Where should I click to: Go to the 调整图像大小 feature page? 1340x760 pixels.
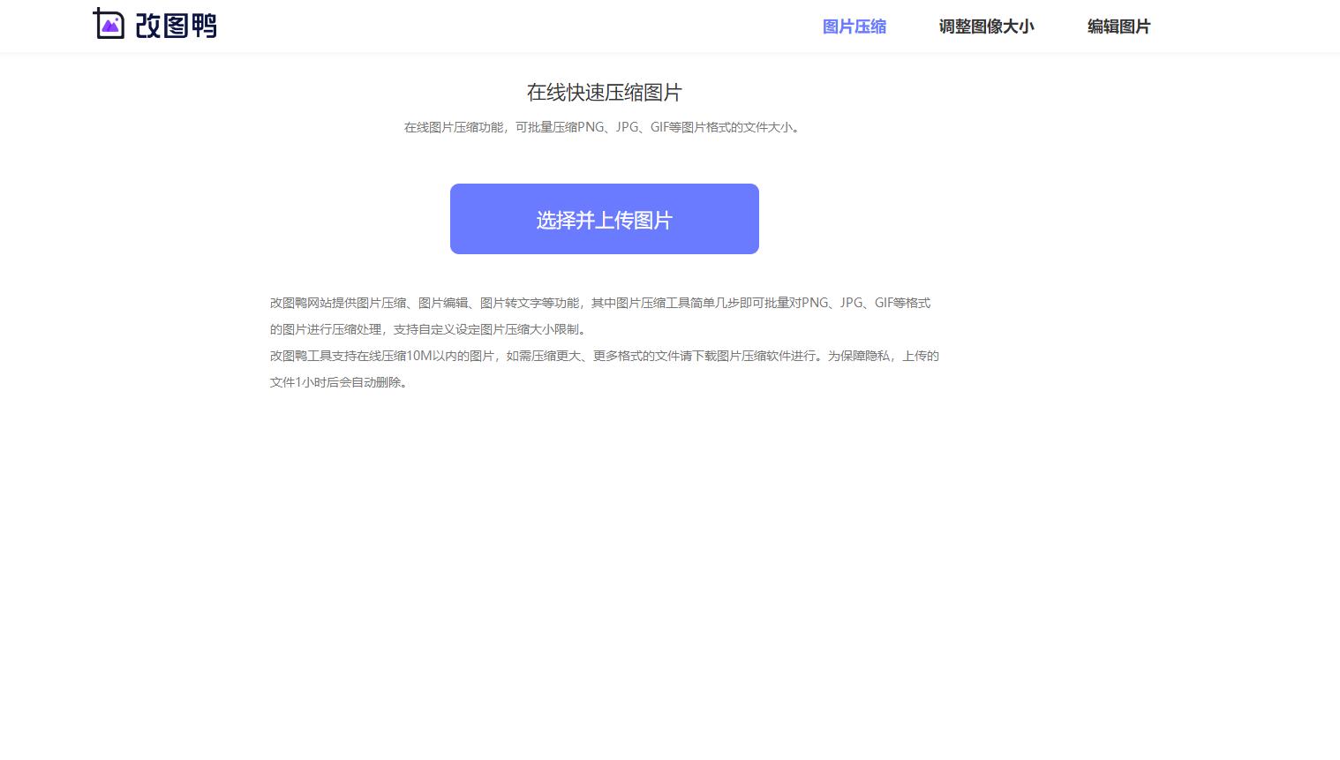coord(986,26)
